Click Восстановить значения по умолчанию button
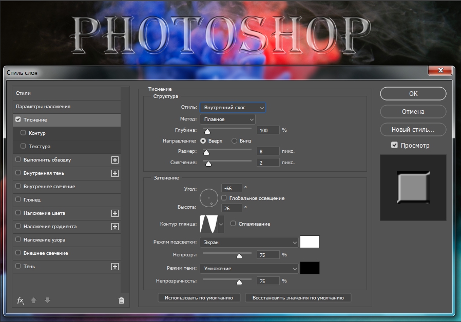The height and width of the screenshot is (322, 461). (x=298, y=297)
